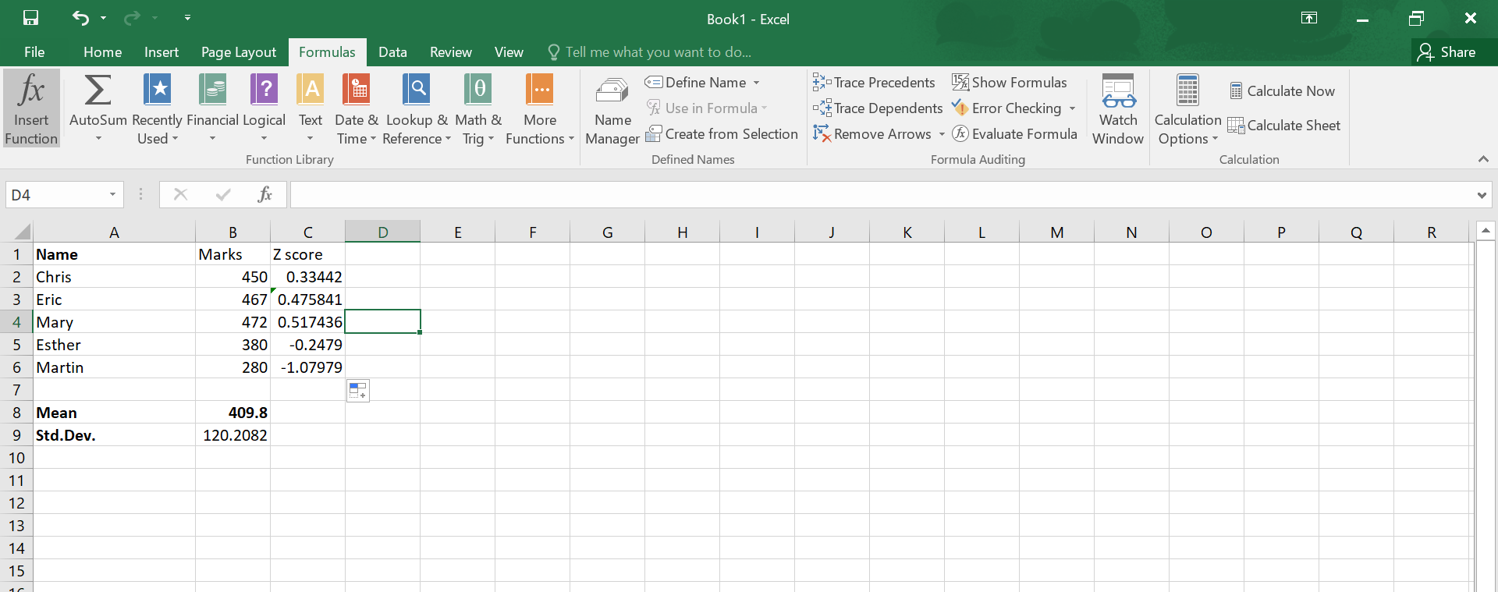Select the 'Std.Dev.' label cell
The image size is (1498, 592).
(x=114, y=435)
